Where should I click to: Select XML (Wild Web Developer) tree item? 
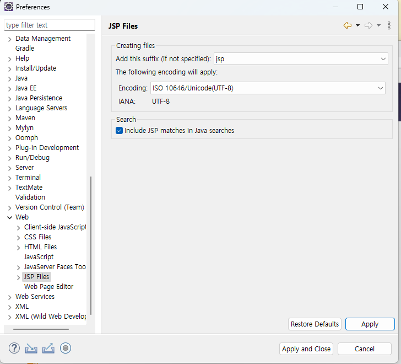(51, 317)
